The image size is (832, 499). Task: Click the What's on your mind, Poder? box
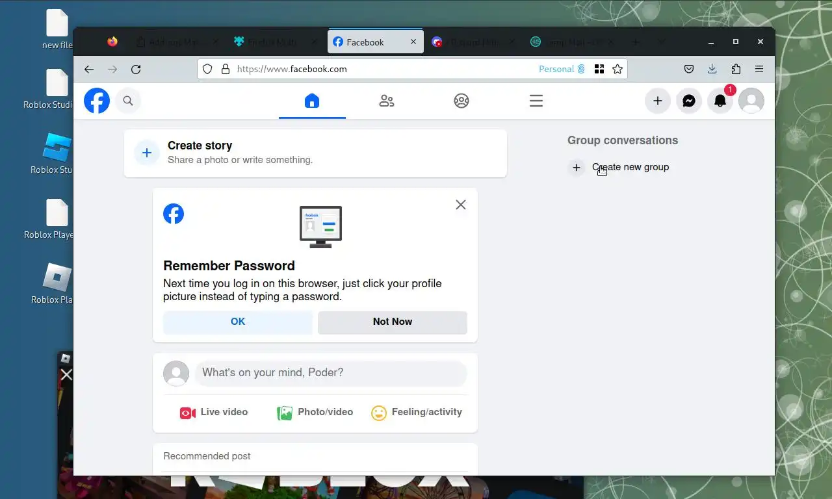331,373
